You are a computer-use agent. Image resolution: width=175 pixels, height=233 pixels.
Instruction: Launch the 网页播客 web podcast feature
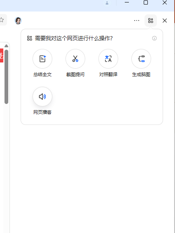click(x=42, y=97)
